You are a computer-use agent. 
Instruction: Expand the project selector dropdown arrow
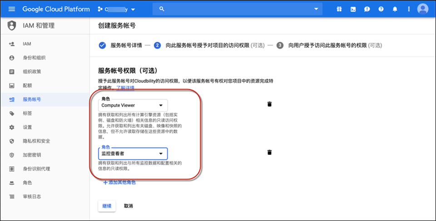tap(133, 10)
